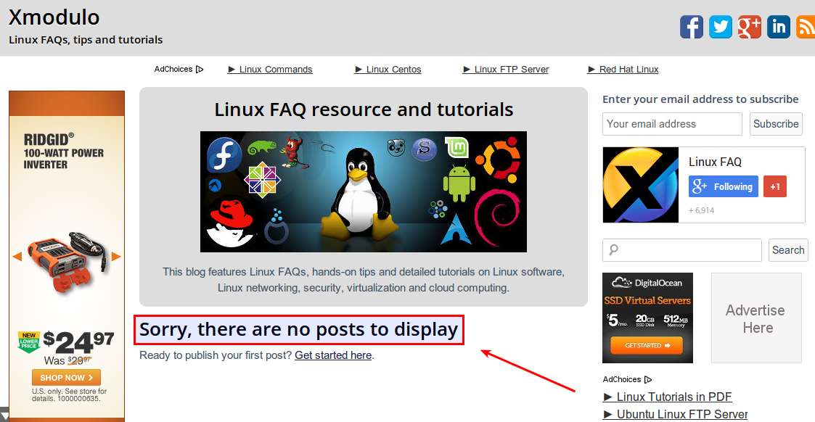The height and width of the screenshot is (422, 815).
Task: Click the RSS feed icon
Action: pyautogui.click(x=806, y=27)
